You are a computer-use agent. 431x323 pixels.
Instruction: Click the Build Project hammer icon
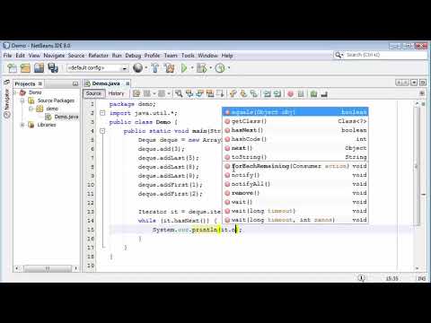click(x=155, y=68)
